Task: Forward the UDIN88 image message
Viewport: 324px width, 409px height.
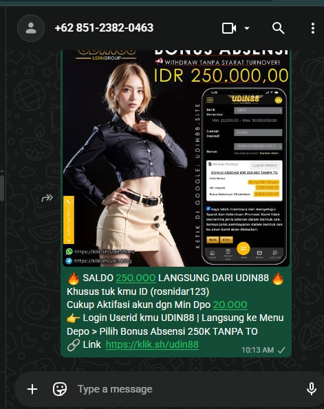Action: pyautogui.click(x=47, y=198)
